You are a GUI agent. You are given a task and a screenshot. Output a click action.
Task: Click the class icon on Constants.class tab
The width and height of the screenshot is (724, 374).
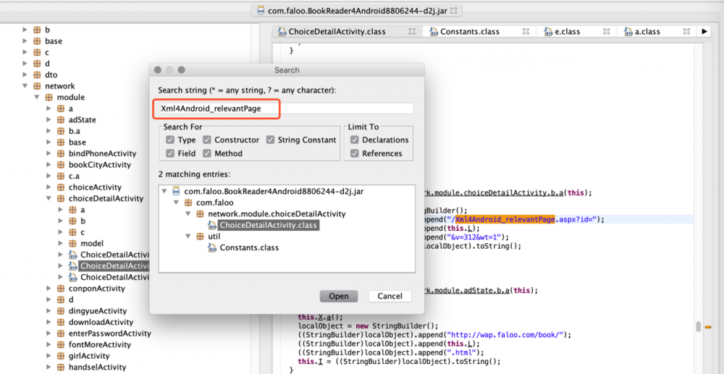click(x=433, y=32)
